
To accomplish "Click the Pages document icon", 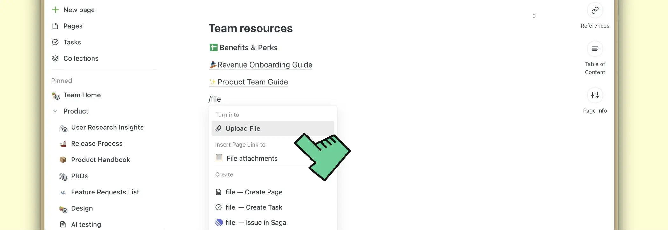I will (55, 26).
